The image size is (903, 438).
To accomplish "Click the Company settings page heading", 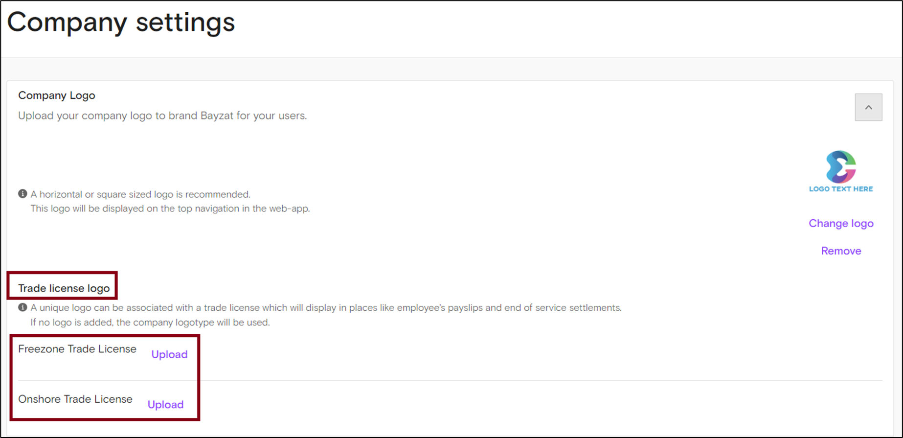I will point(121,23).
